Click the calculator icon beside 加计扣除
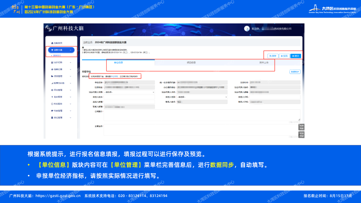This screenshot has width=361, height=203. [x=52, y=63]
